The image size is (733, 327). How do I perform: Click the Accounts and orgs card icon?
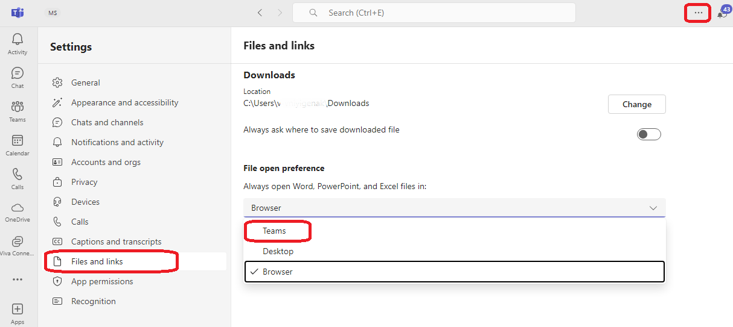tap(57, 162)
